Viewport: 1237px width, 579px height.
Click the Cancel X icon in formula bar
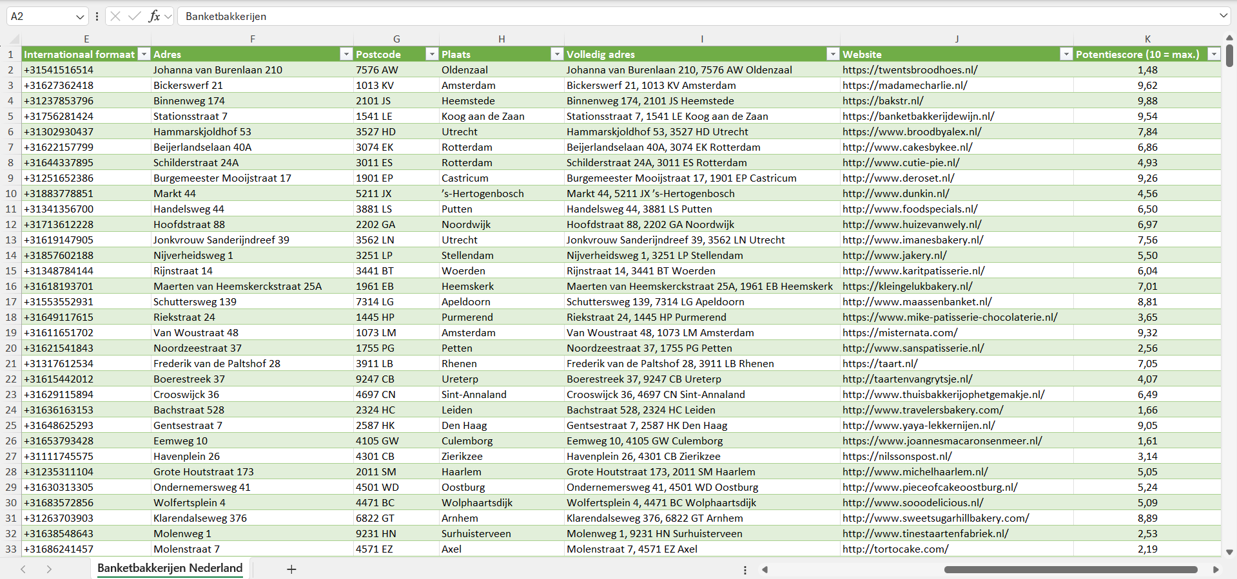point(115,16)
